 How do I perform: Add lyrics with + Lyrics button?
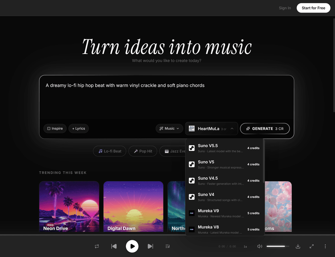coord(79,128)
